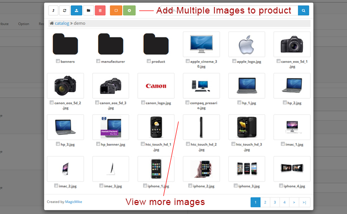Tick the banners folder checkbox
347x214 pixels.
click(58, 61)
